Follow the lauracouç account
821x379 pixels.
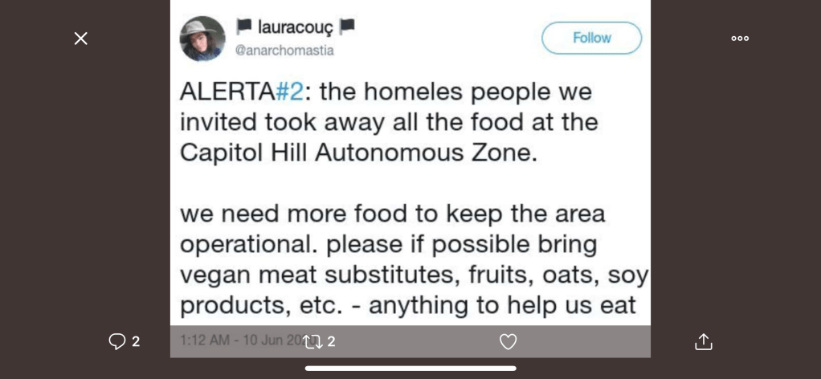(x=591, y=38)
